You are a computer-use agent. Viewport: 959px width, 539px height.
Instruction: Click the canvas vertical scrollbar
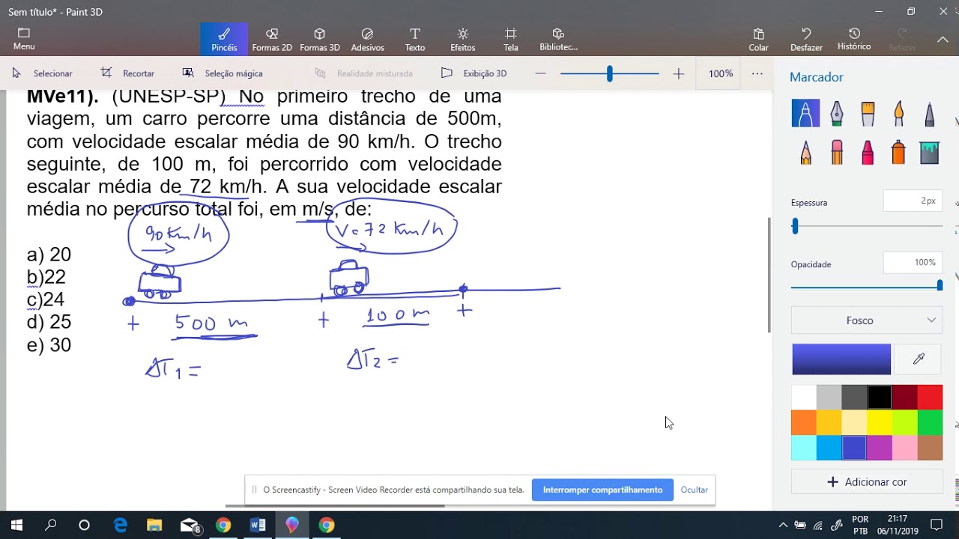pyautogui.click(x=769, y=275)
